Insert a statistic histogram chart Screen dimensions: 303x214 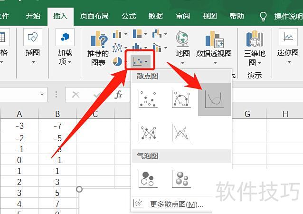point(137,47)
